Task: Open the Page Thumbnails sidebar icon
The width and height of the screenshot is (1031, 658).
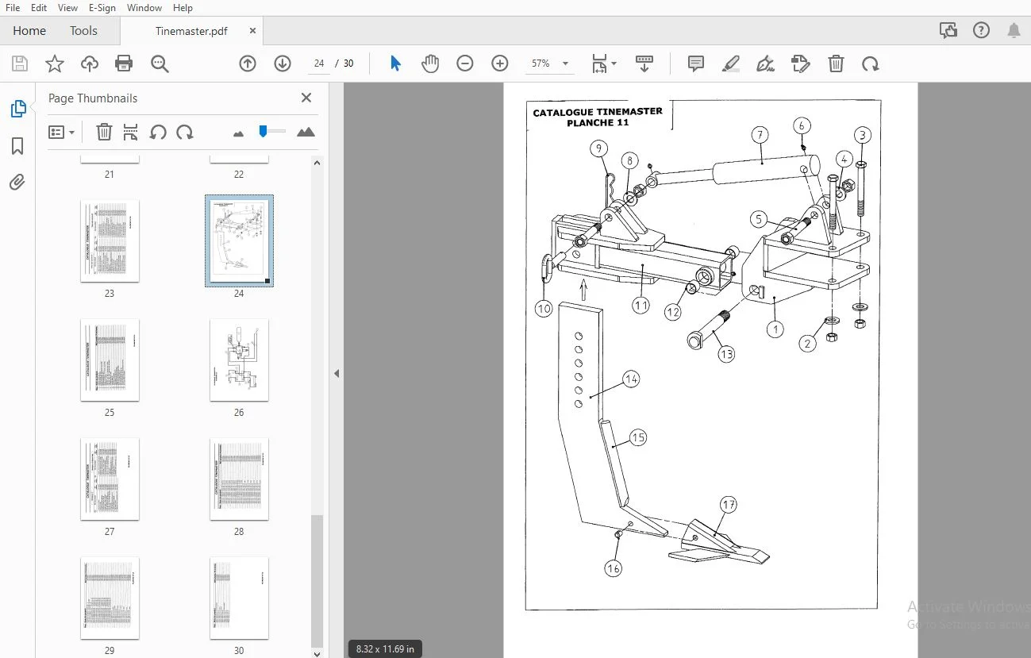Action: tap(18, 109)
